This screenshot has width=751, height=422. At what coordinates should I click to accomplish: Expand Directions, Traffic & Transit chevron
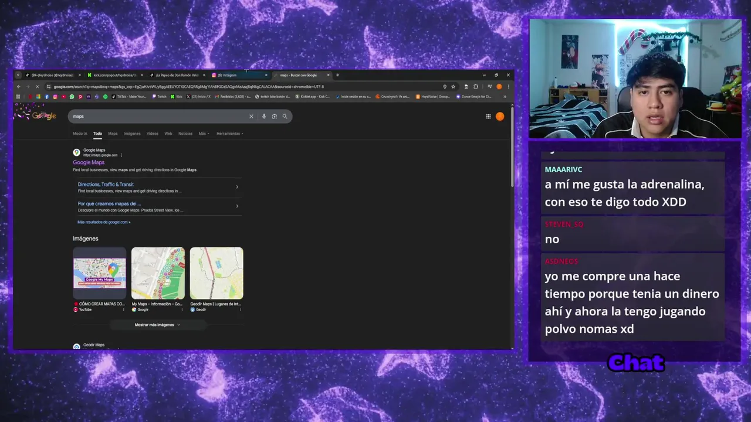click(x=237, y=187)
